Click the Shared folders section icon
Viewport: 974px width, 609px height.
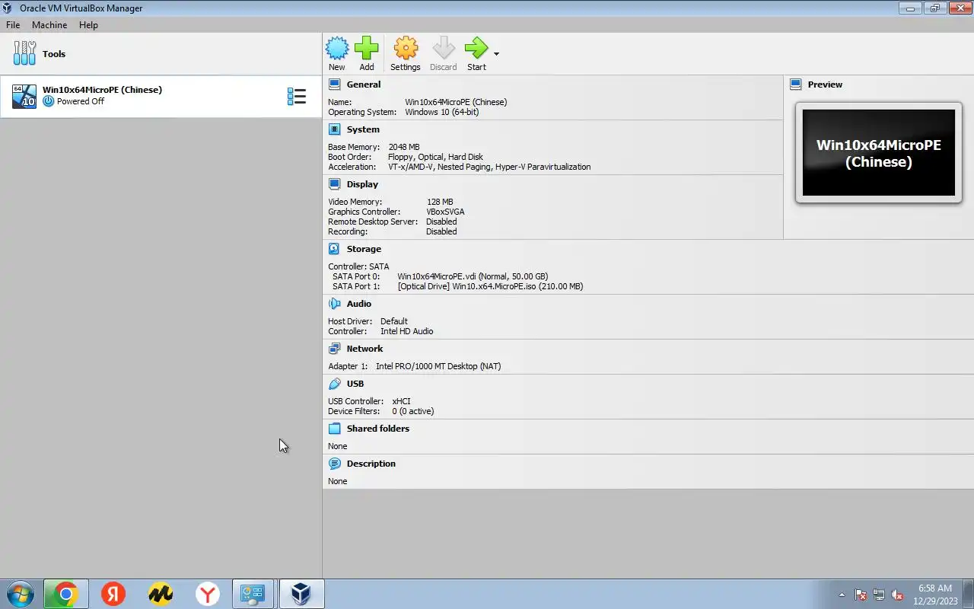tap(334, 429)
